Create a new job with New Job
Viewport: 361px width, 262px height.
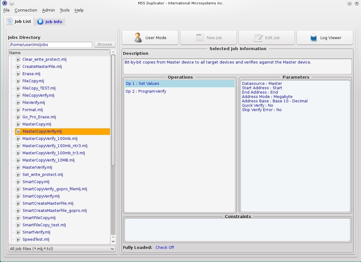(208, 38)
